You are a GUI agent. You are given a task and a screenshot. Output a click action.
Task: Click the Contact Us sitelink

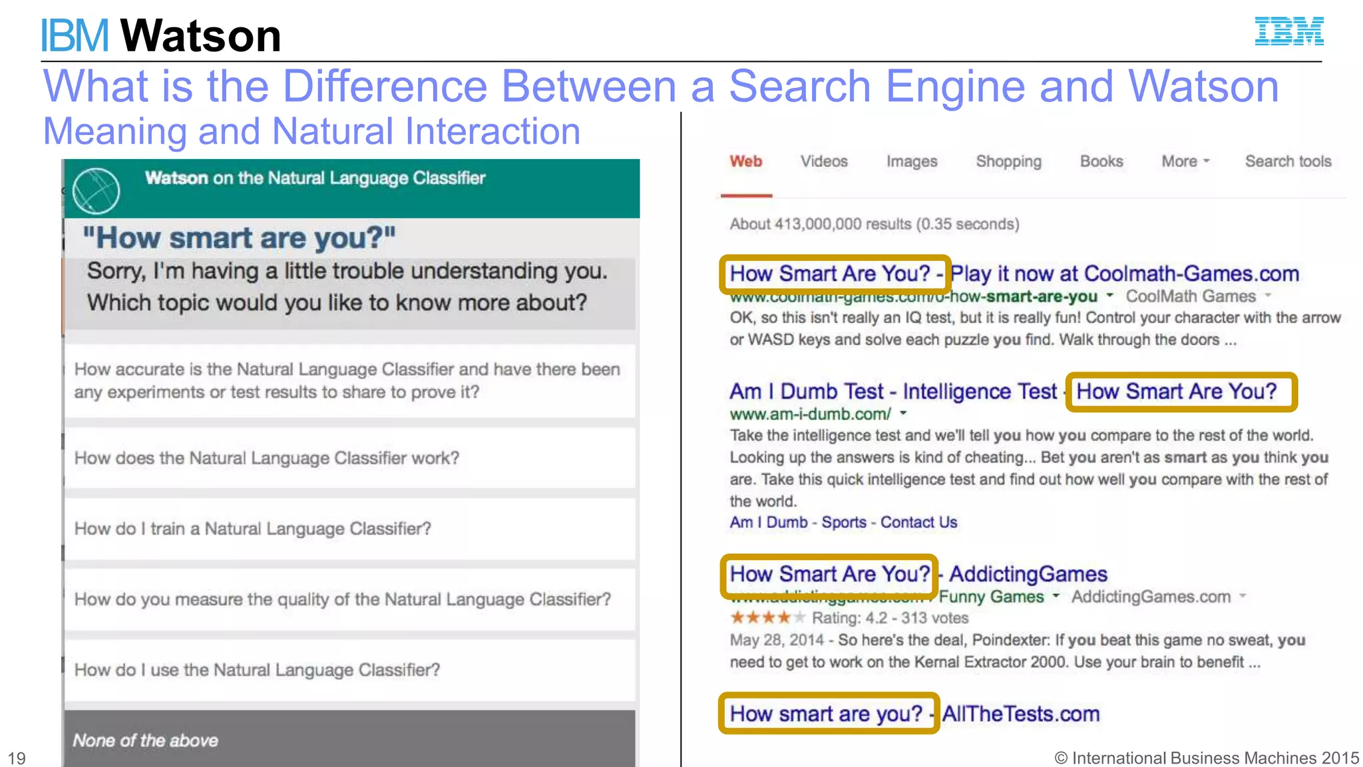pos(918,522)
